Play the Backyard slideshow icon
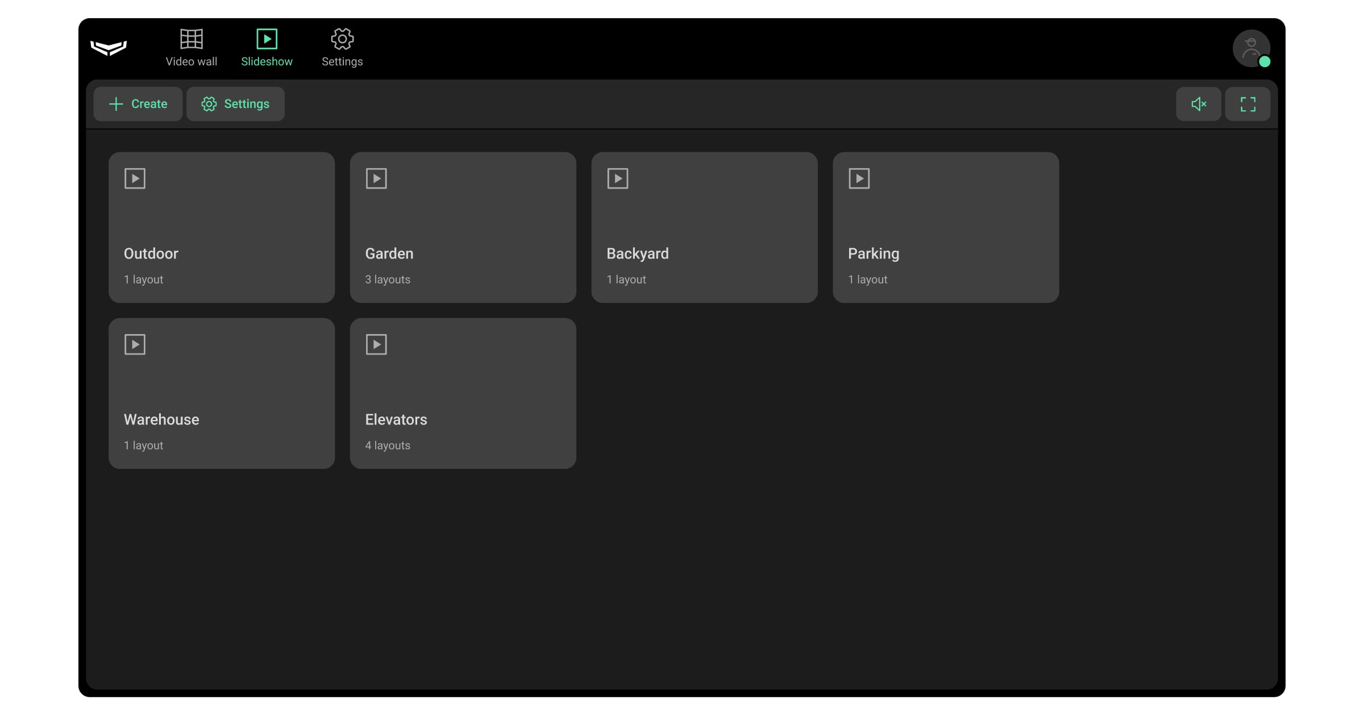Image resolution: width=1364 pixels, height=716 pixels. (x=618, y=178)
